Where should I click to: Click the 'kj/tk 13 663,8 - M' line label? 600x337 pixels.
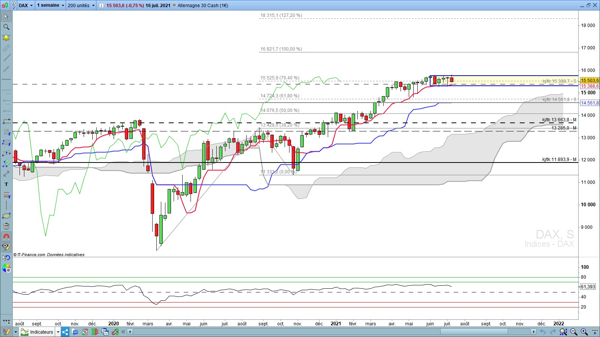[559, 120]
